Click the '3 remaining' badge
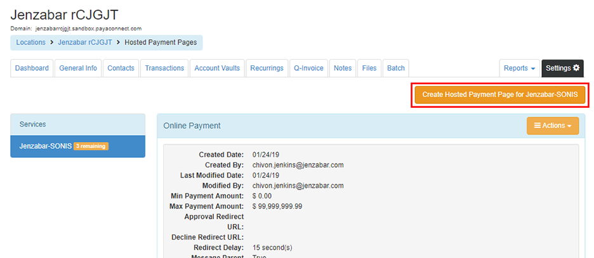 [91, 146]
